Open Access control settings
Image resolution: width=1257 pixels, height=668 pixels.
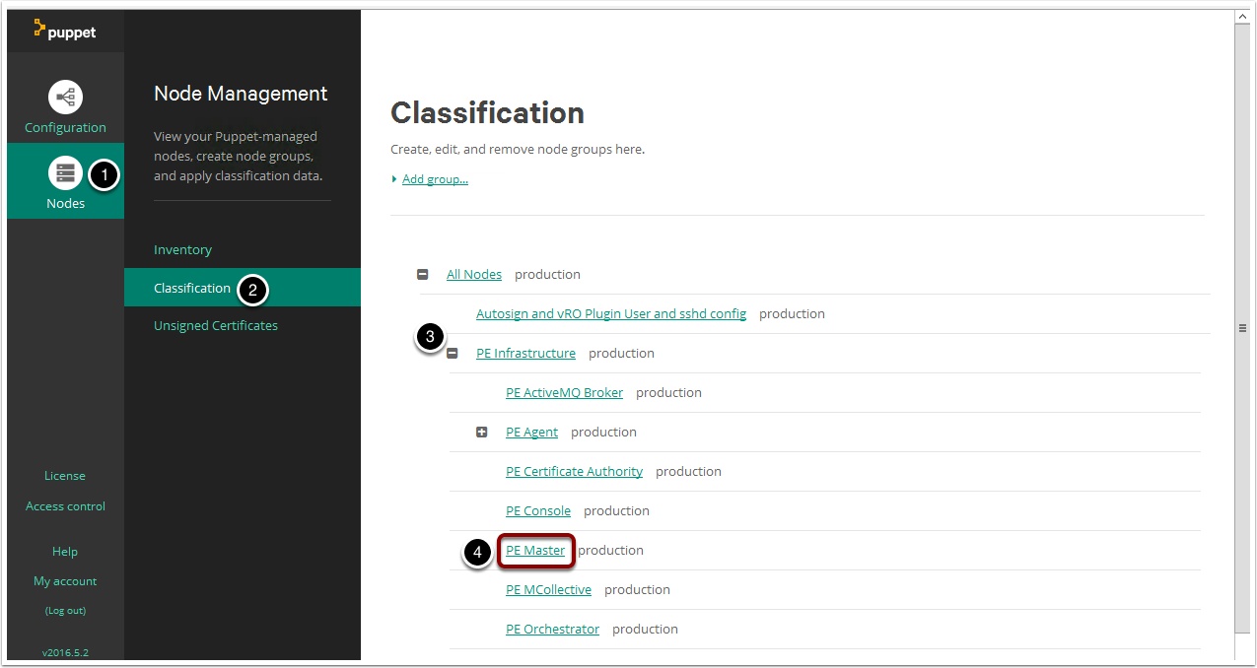pyautogui.click(x=65, y=506)
